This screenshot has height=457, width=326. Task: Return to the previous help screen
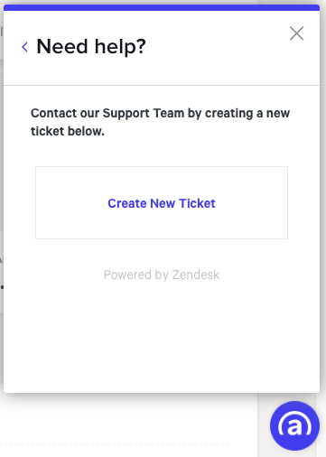25,47
